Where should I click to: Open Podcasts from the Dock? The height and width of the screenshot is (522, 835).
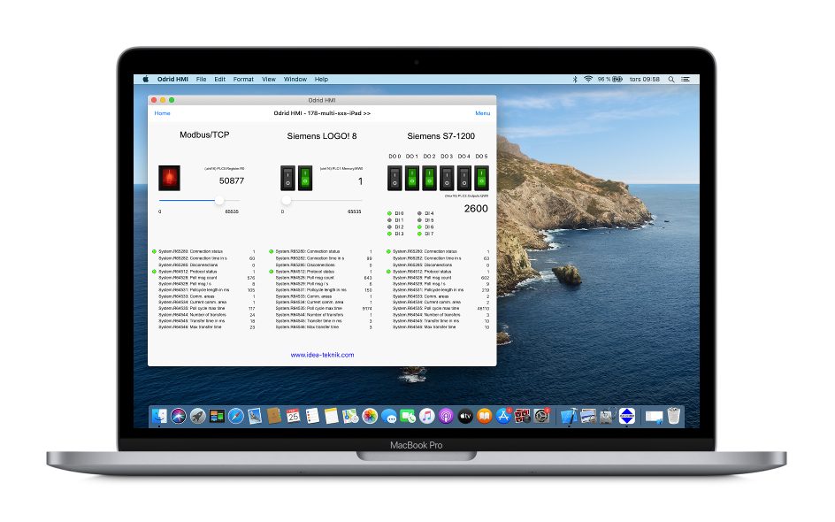447,416
